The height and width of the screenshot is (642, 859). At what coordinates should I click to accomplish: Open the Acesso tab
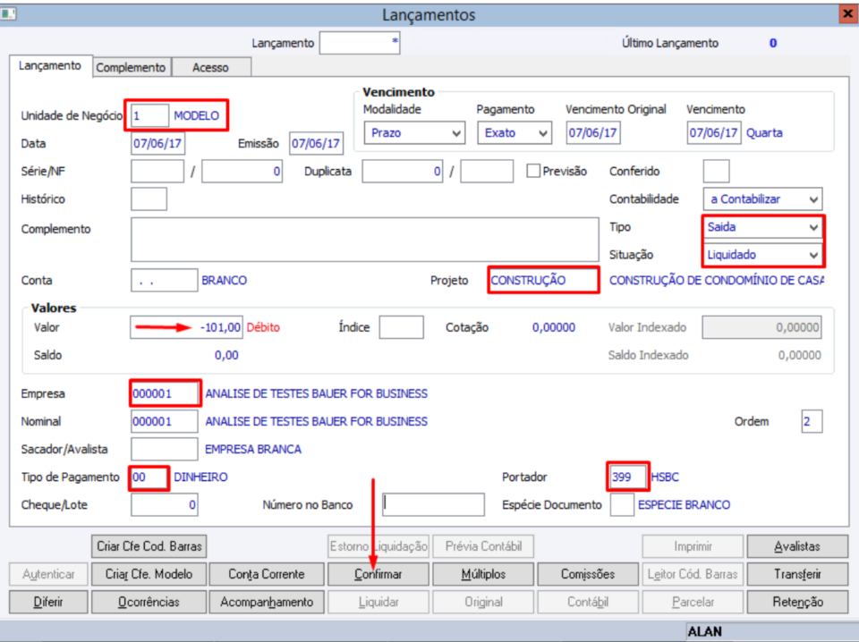[210, 68]
